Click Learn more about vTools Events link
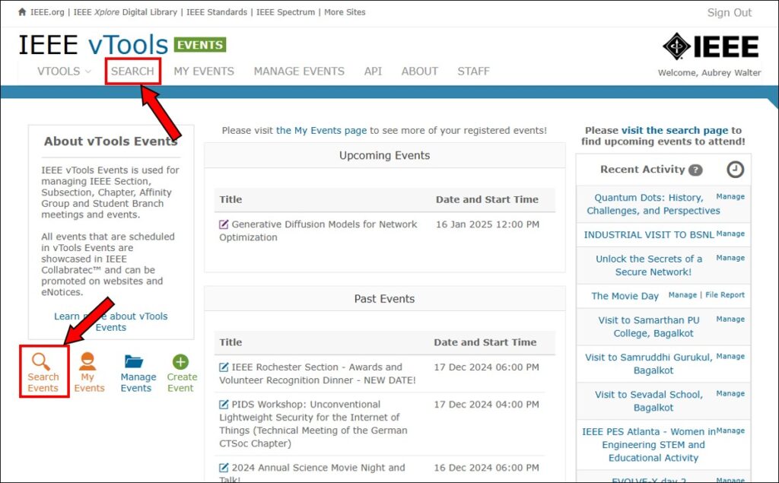The image size is (779, 483). click(x=111, y=322)
